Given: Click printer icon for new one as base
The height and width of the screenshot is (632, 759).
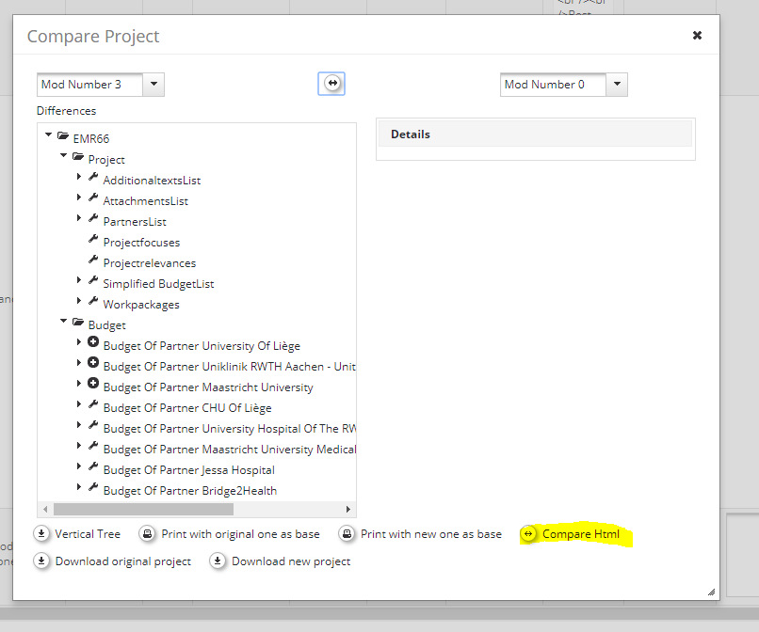Looking at the screenshot, I should (x=347, y=534).
